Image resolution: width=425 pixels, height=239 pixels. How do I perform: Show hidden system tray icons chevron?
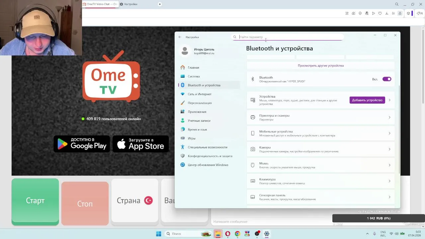(367, 234)
